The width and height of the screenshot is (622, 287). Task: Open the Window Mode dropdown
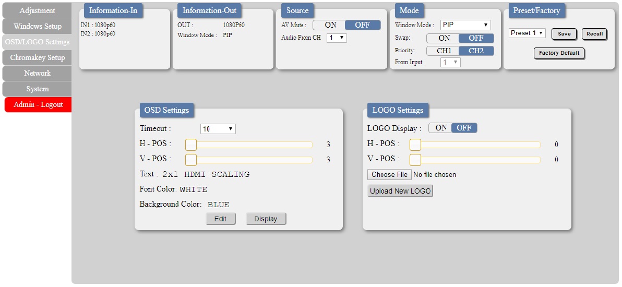465,25
